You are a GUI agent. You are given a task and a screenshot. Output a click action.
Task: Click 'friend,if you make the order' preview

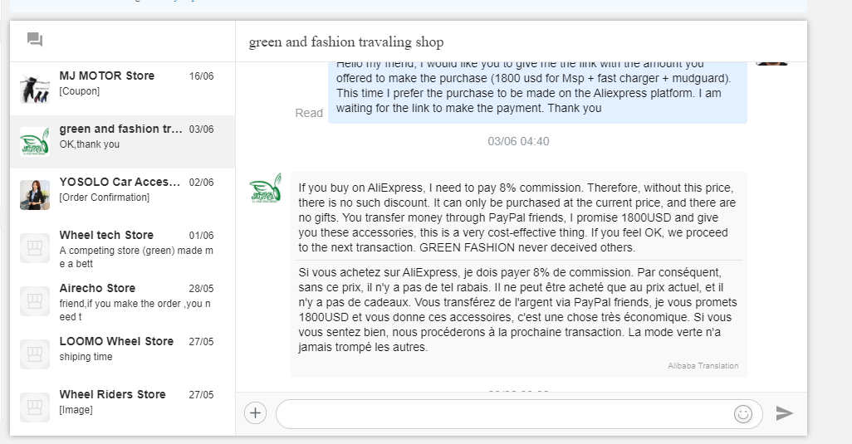135,310
